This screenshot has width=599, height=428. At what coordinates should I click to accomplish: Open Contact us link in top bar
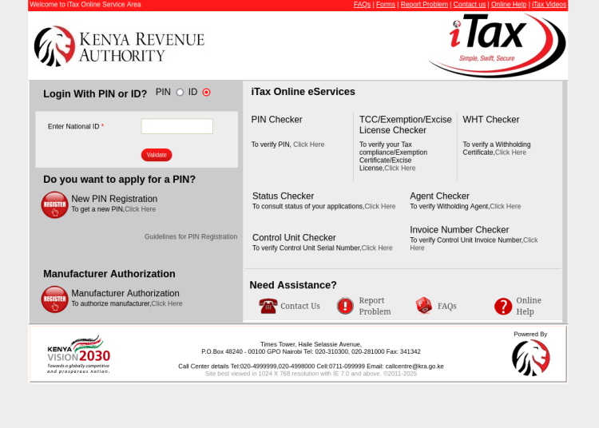tap(470, 5)
